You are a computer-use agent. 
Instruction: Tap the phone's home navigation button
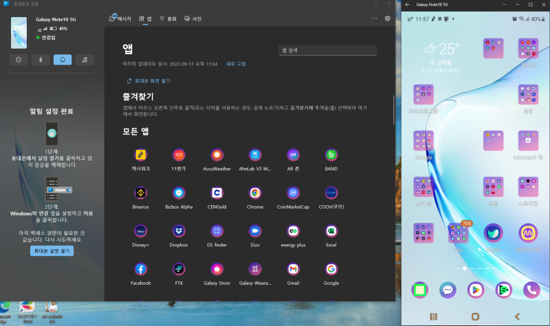(475, 316)
